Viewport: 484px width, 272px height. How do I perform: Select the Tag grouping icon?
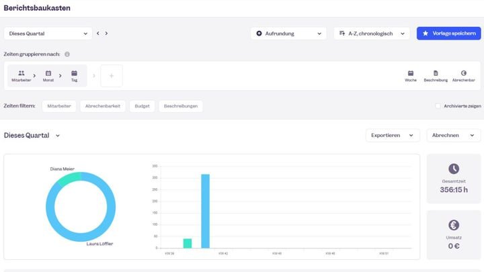[x=74, y=73]
